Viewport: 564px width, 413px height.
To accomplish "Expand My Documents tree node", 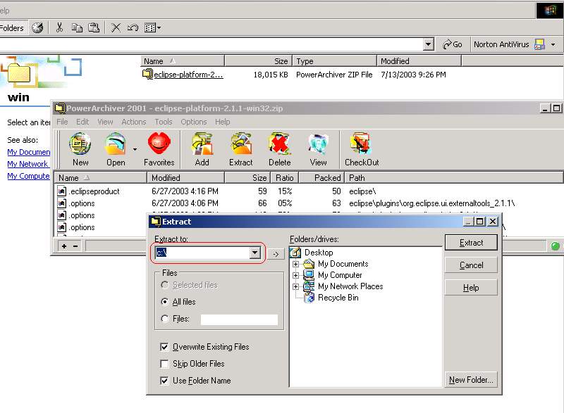I will (x=295, y=264).
